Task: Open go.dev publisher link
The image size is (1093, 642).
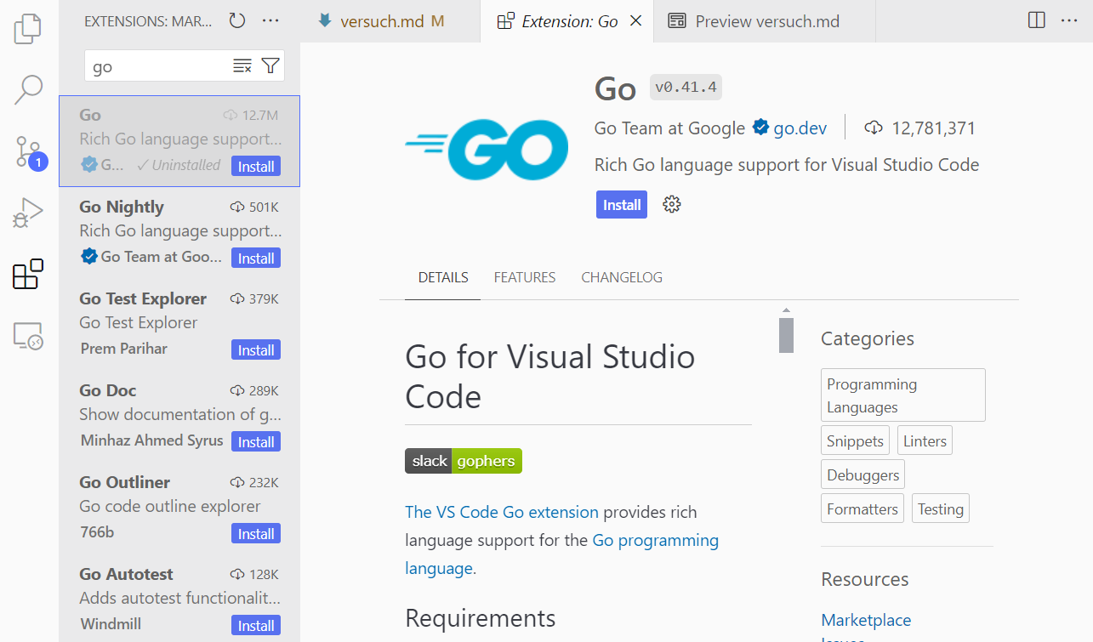Action: pos(800,128)
